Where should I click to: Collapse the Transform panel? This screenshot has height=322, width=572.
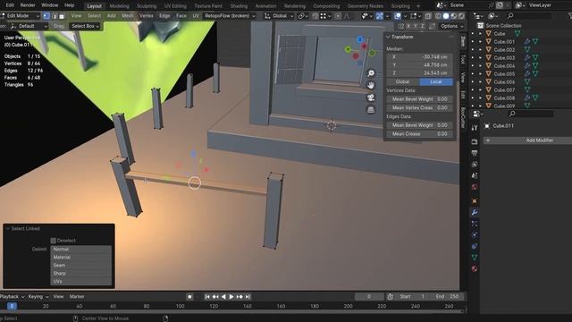click(388, 37)
